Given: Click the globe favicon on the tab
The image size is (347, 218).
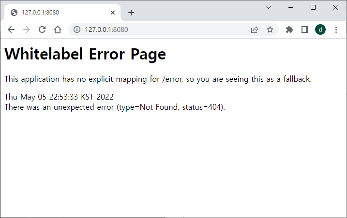Looking at the screenshot, I should [x=14, y=13].
